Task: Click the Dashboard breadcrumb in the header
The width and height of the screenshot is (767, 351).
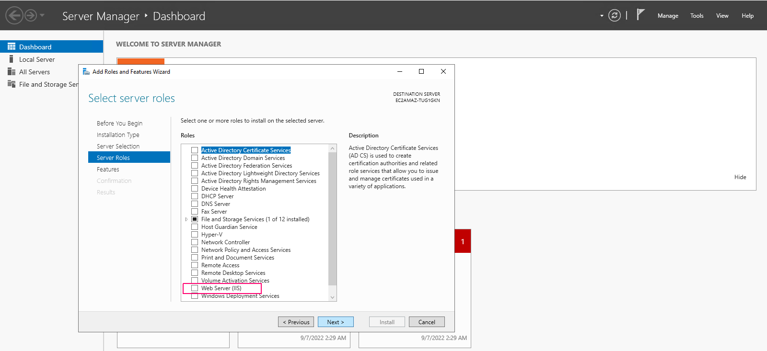Action: pos(179,16)
